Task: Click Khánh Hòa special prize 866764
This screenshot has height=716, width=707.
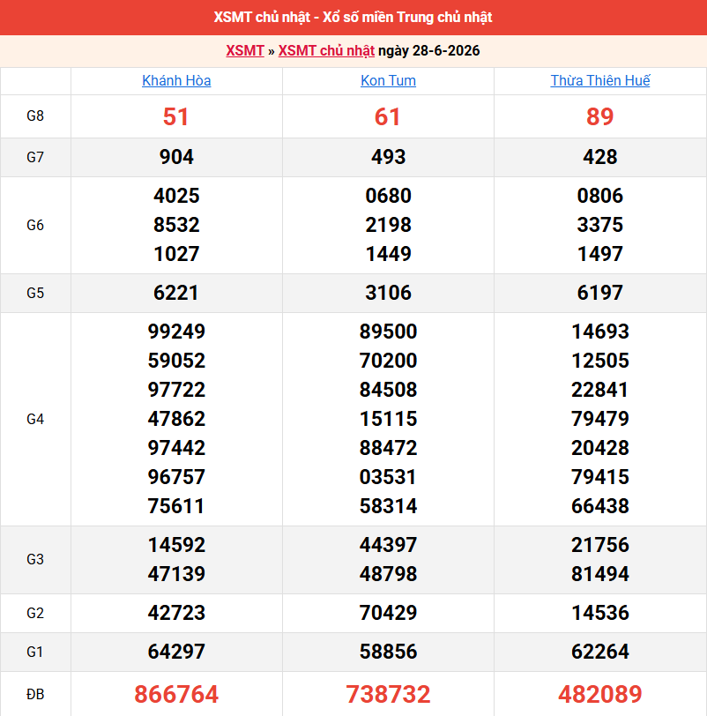Action: click(176, 694)
